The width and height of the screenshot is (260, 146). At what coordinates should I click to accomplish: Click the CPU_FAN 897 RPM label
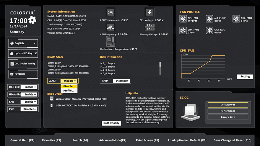193,19
